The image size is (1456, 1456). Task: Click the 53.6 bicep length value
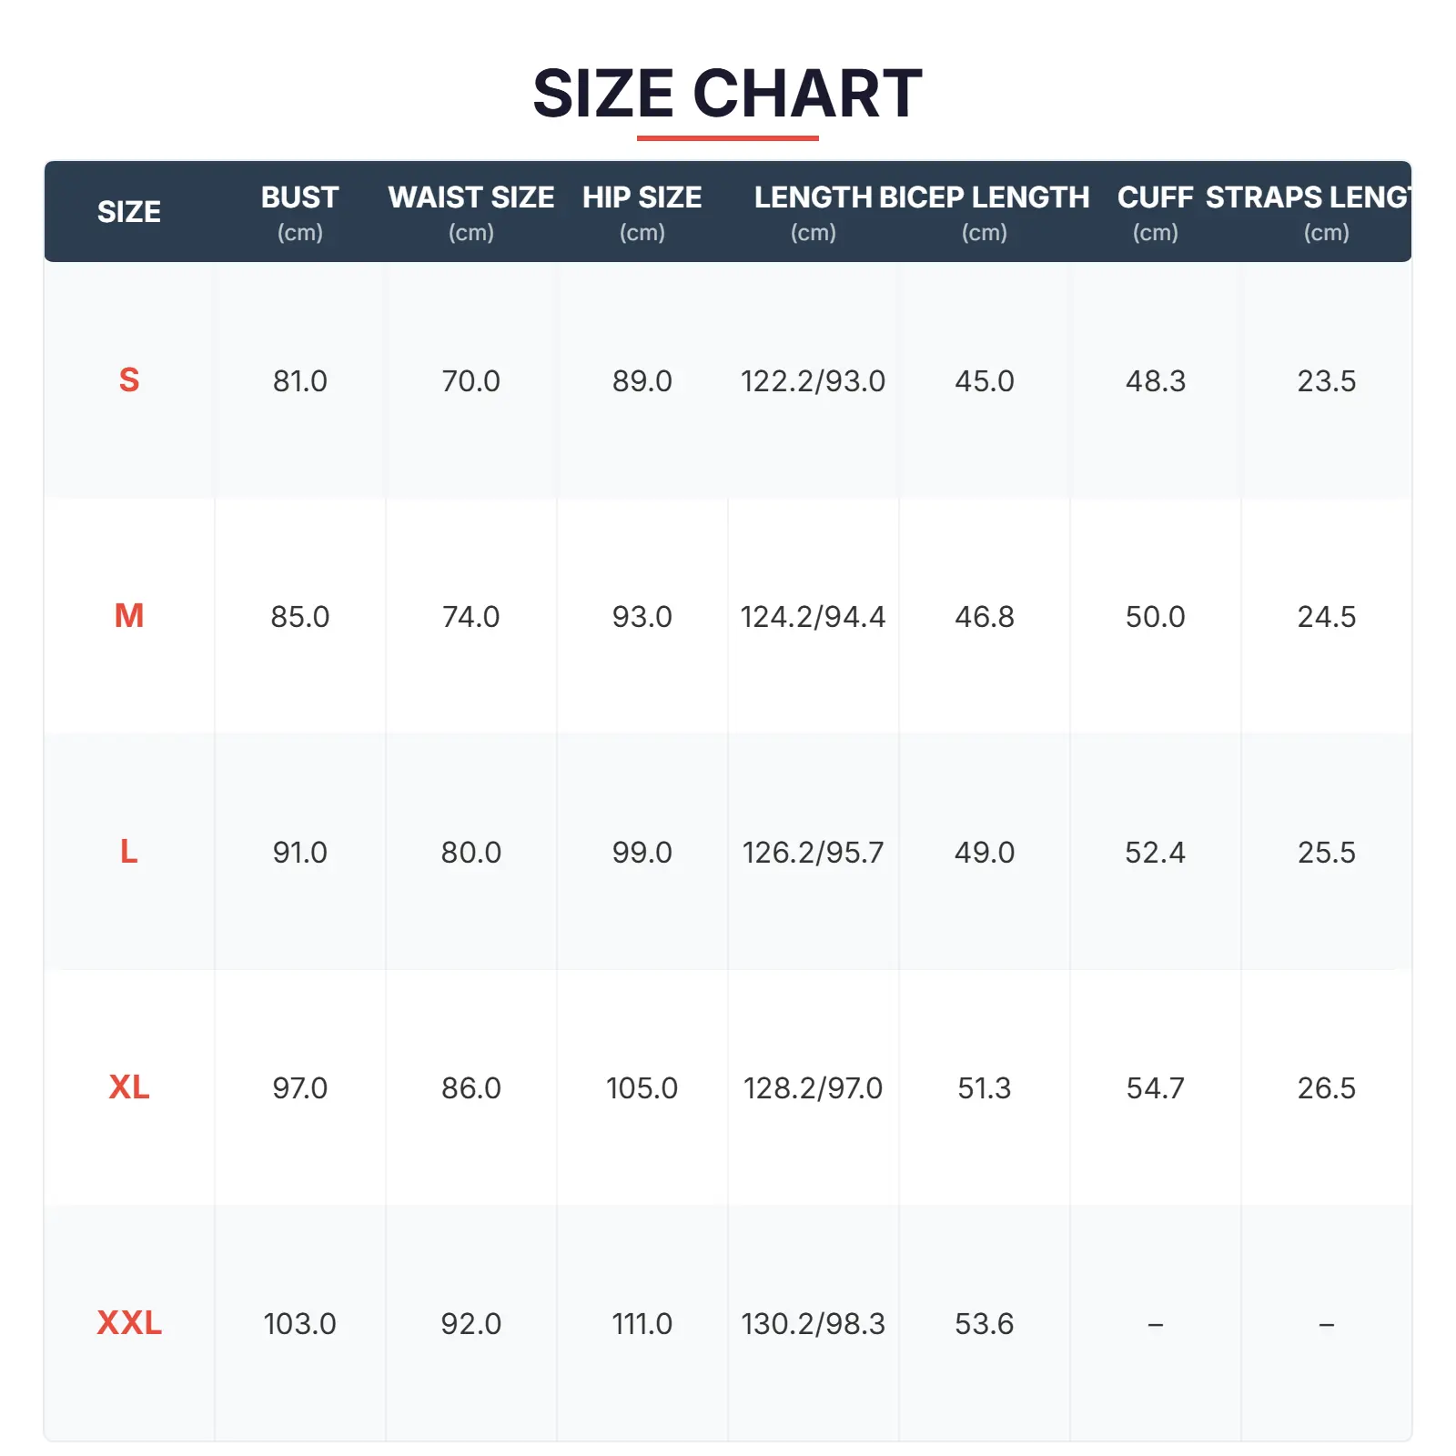(x=984, y=1323)
